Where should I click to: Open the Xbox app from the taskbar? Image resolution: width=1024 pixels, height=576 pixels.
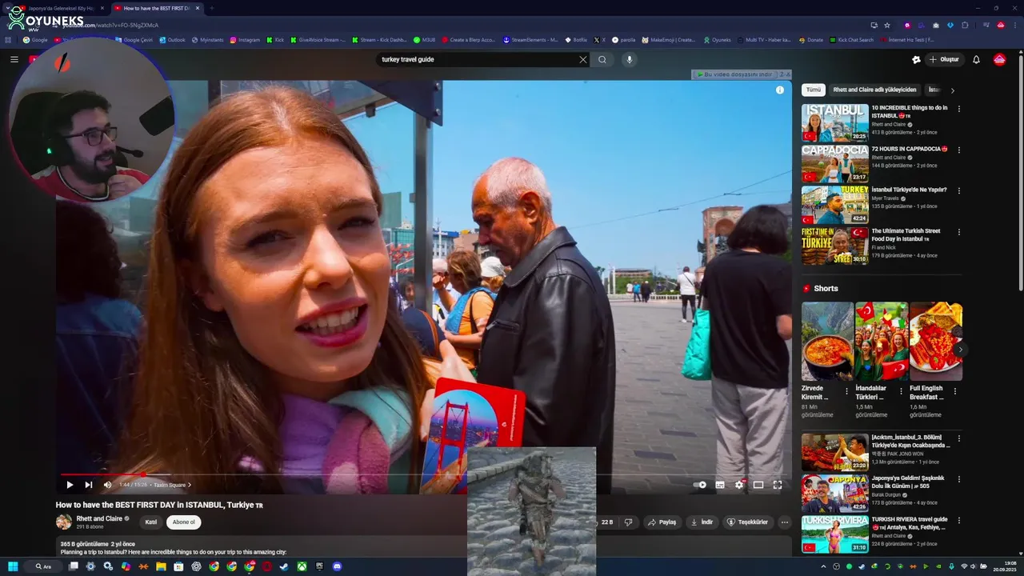coord(302,566)
